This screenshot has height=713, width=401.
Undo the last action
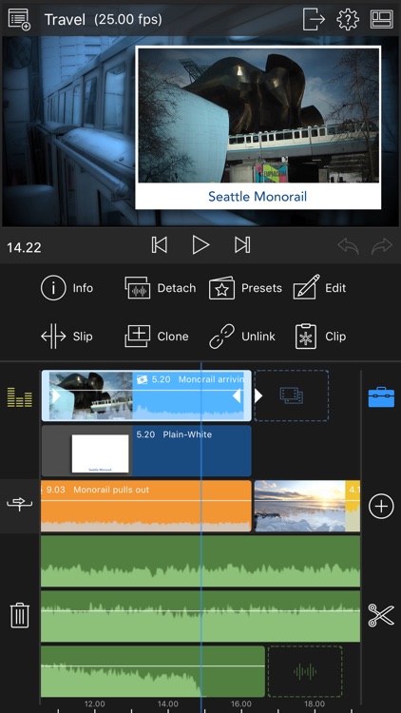[348, 246]
